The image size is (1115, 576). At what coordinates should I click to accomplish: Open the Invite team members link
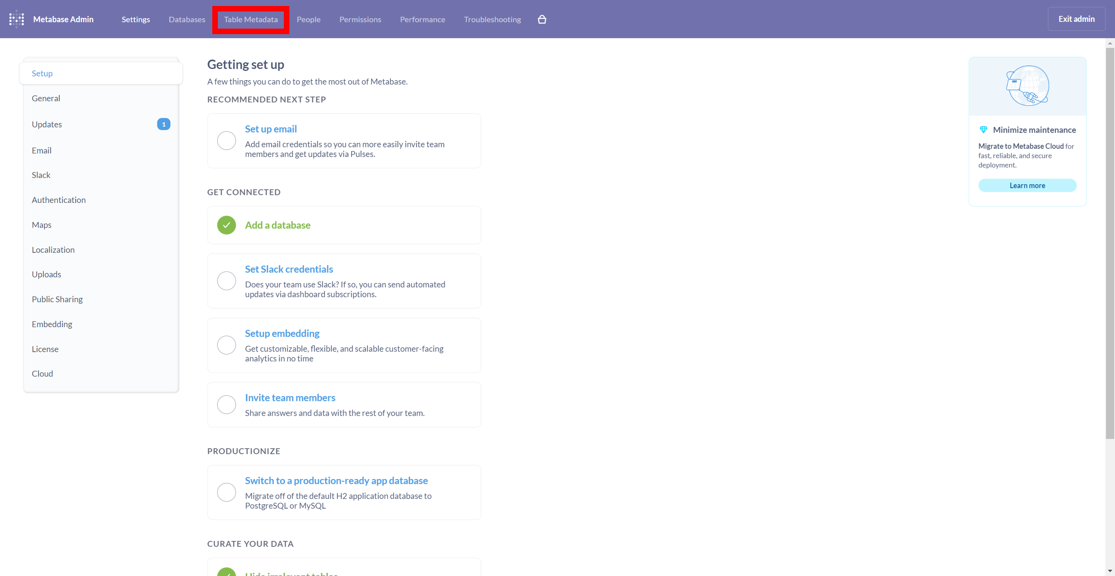290,397
